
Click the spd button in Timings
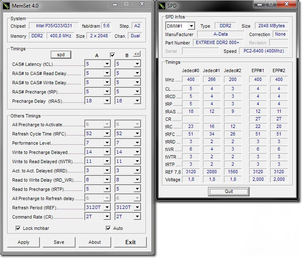click(61, 55)
